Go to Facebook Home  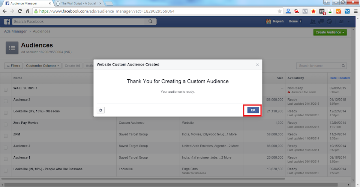[x=293, y=21]
